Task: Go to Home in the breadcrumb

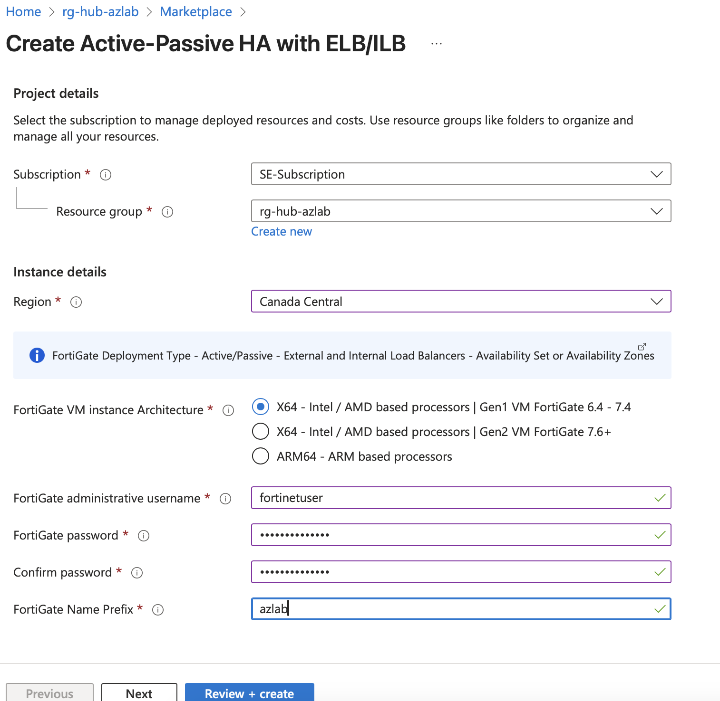Action: [x=23, y=12]
